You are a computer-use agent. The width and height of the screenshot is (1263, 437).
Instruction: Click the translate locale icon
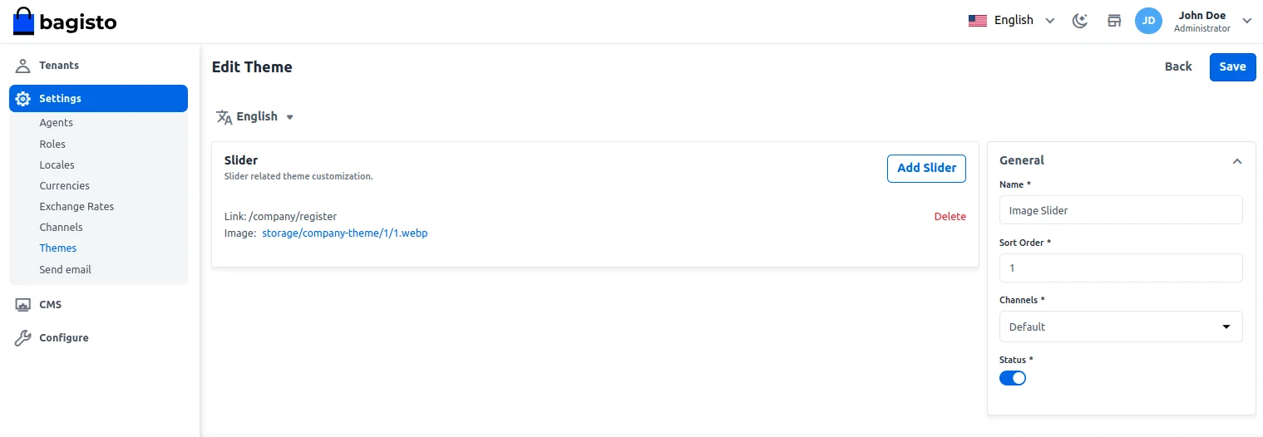tap(224, 117)
